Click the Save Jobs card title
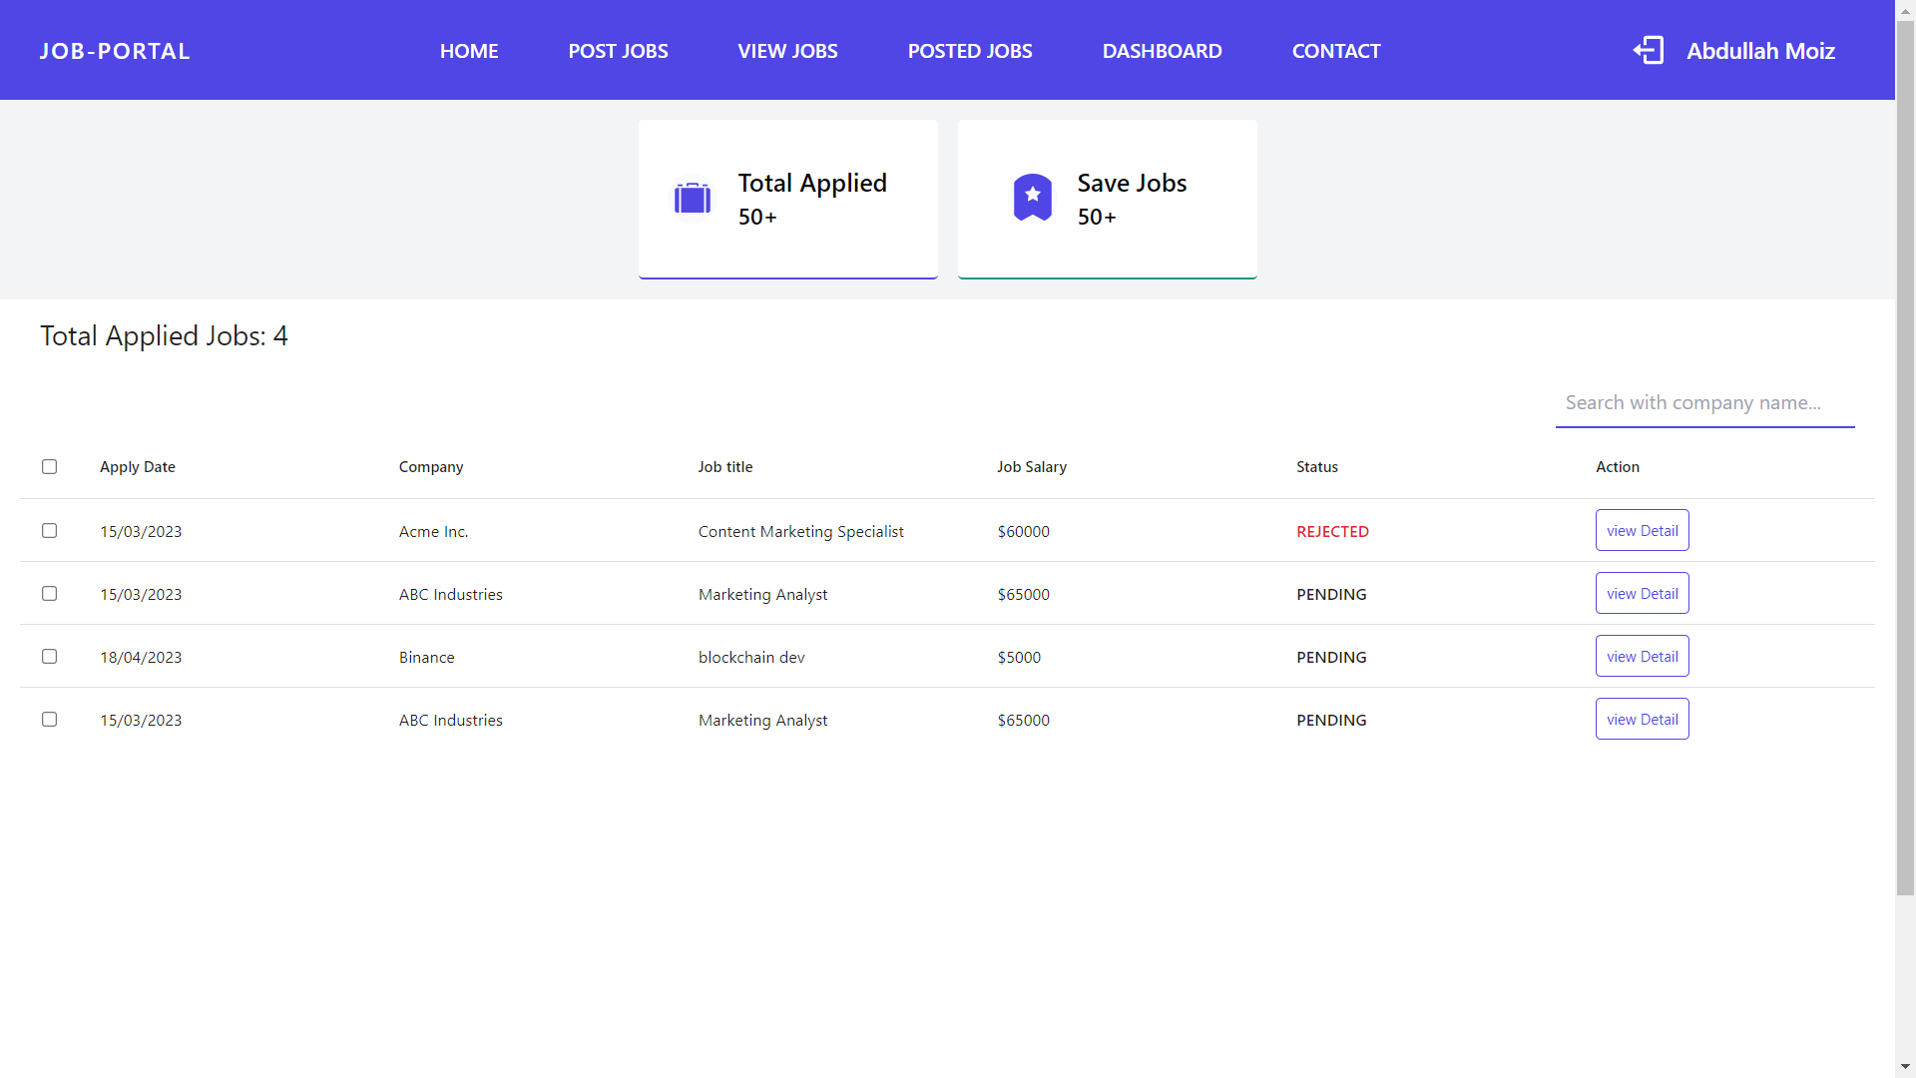1916x1078 pixels. [1132, 183]
